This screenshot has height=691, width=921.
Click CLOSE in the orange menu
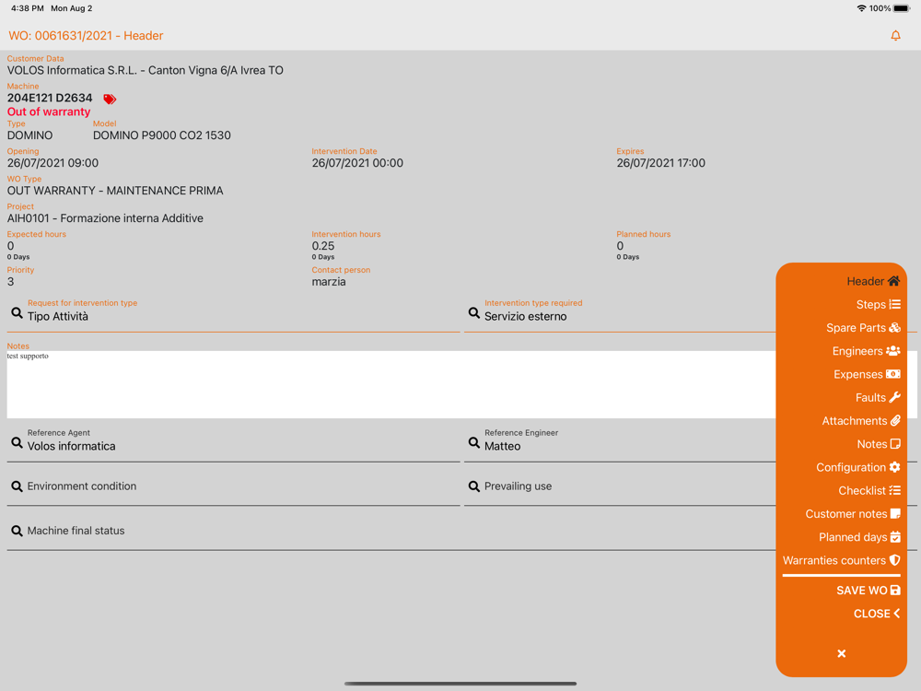point(877,614)
